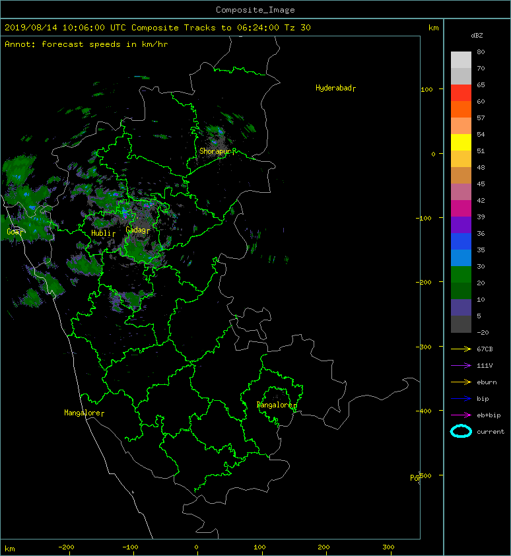Image resolution: width=511 pixels, height=556 pixels.
Task: Select the light blue swatch between 35 and 30
Action: pos(461,258)
